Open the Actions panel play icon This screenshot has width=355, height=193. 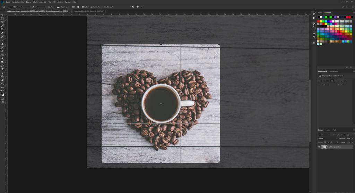[x=314, y=18]
